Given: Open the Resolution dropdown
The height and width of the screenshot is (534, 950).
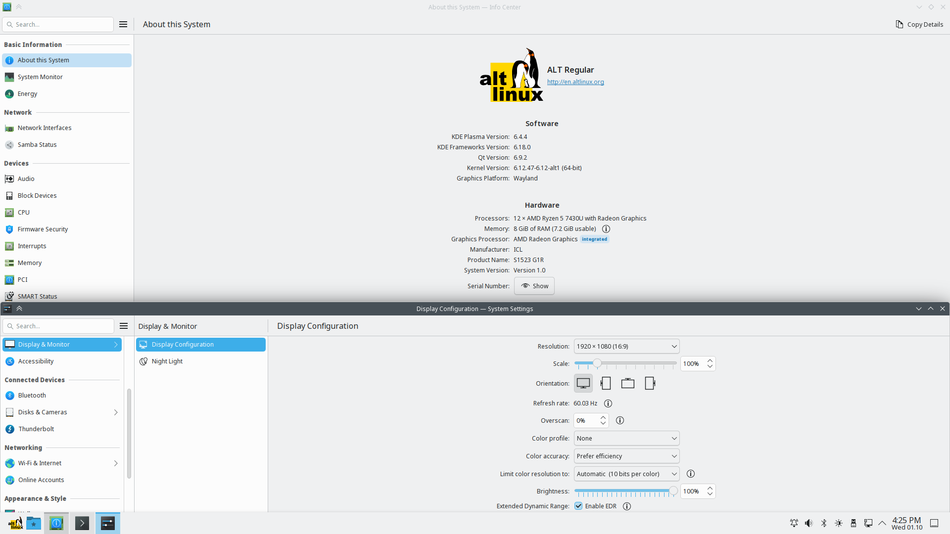Looking at the screenshot, I should [626, 346].
